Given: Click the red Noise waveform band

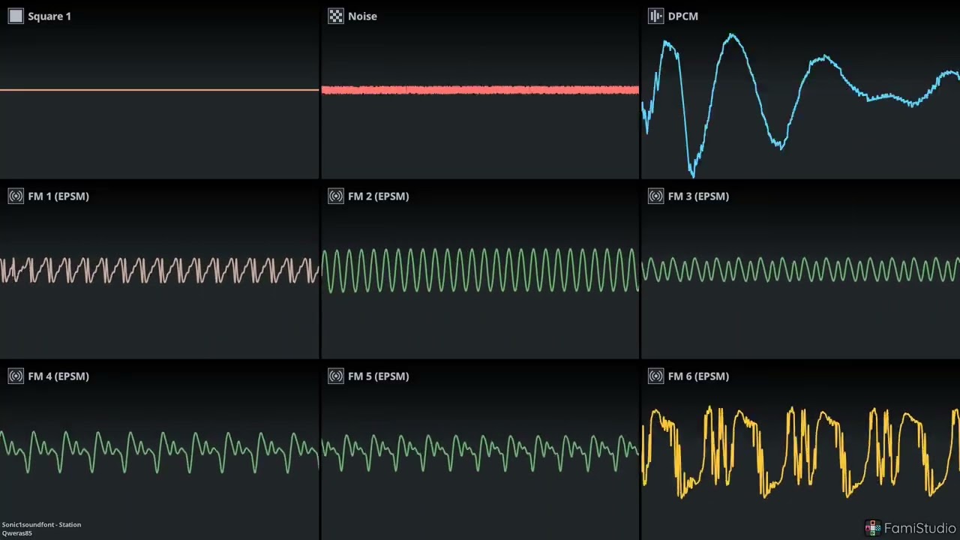Looking at the screenshot, I should [480, 90].
